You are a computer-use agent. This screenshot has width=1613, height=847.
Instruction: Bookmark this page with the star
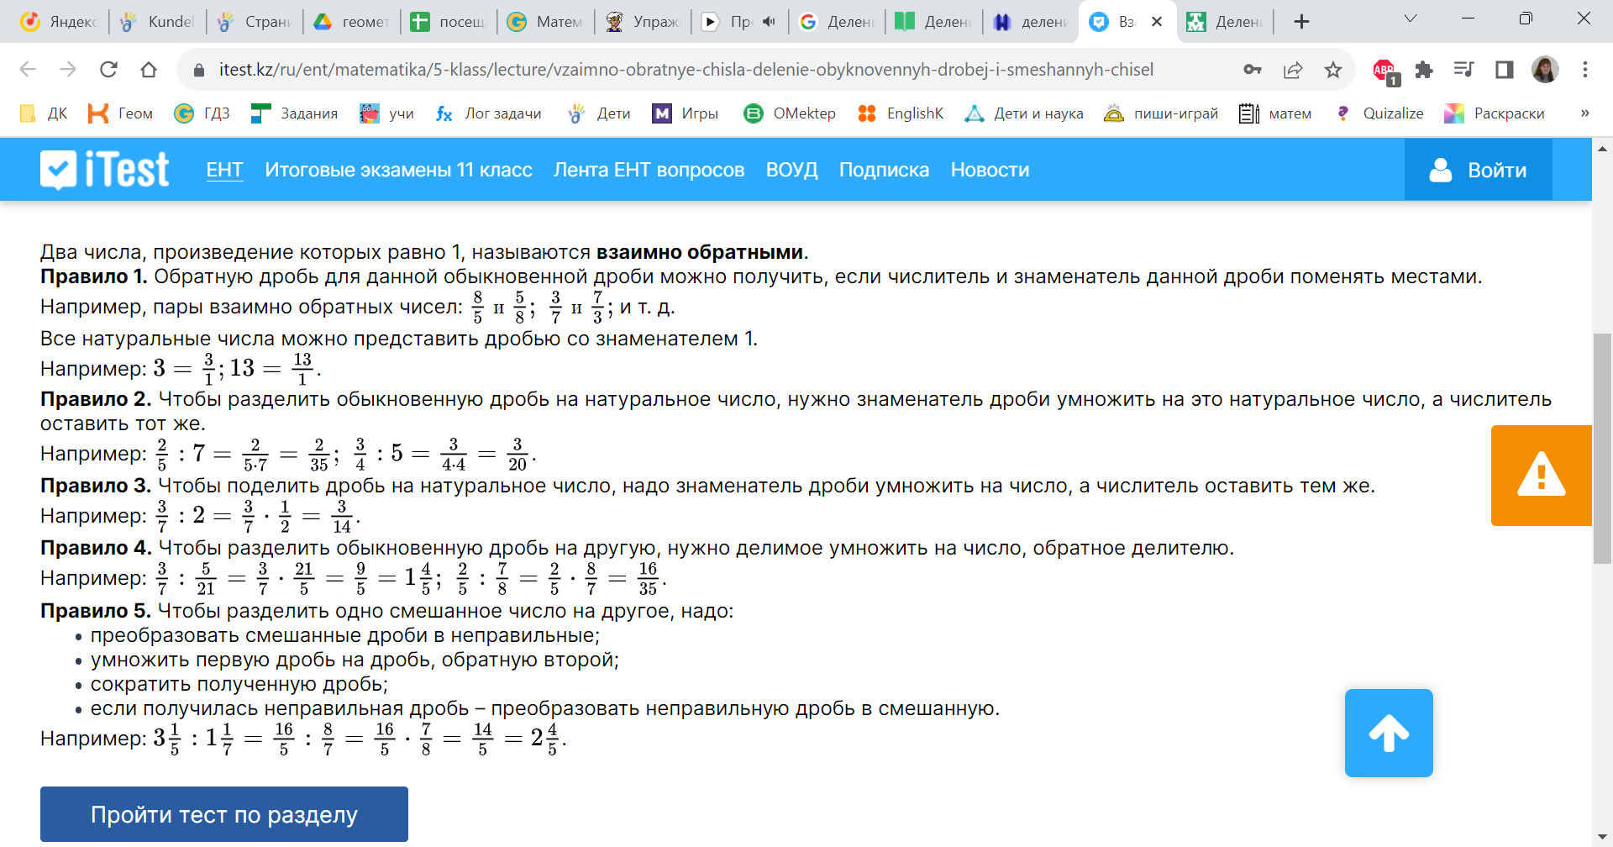1333,70
